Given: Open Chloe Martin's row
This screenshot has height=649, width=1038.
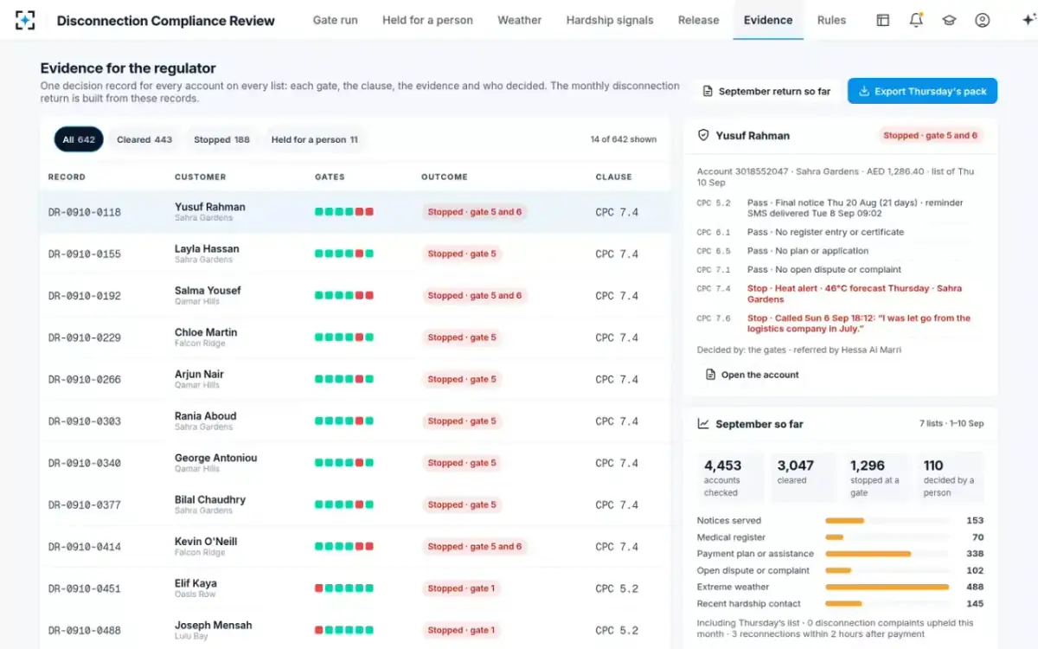Looking at the screenshot, I should click(x=355, y=337).
